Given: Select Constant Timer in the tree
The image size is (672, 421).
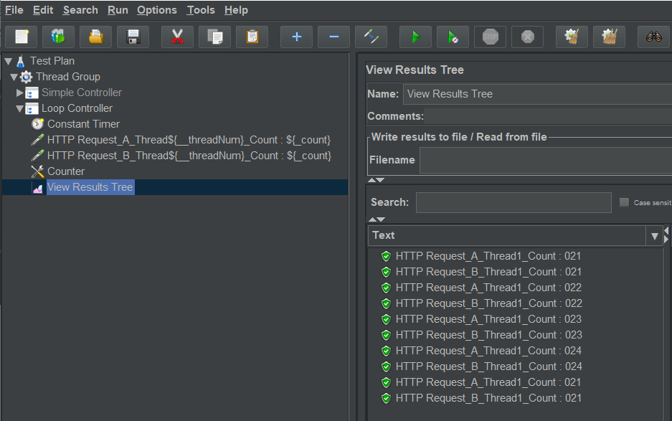Looking at the screenshot, I should 84,124.
